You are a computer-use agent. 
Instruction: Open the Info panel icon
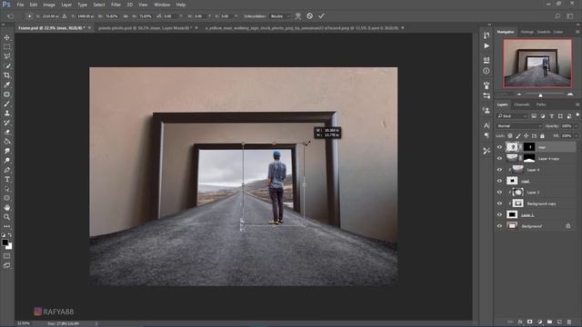point(487,71)
